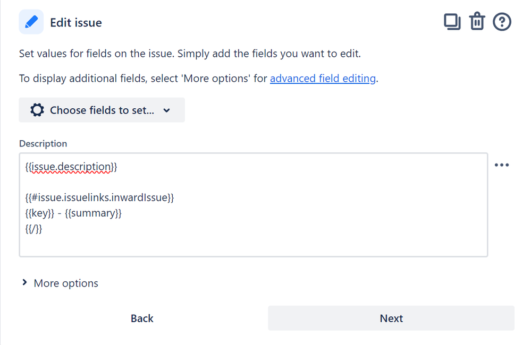531x345 pixels.
Task: Click the closing {{/}} line
Action: 33,229
